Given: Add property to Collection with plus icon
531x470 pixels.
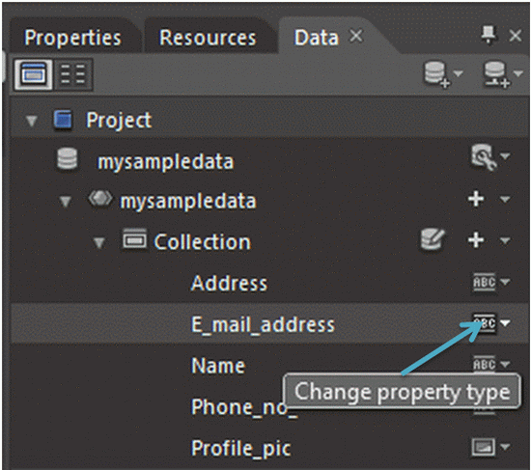Looking at the screenshot, I should tap(476, 240).
